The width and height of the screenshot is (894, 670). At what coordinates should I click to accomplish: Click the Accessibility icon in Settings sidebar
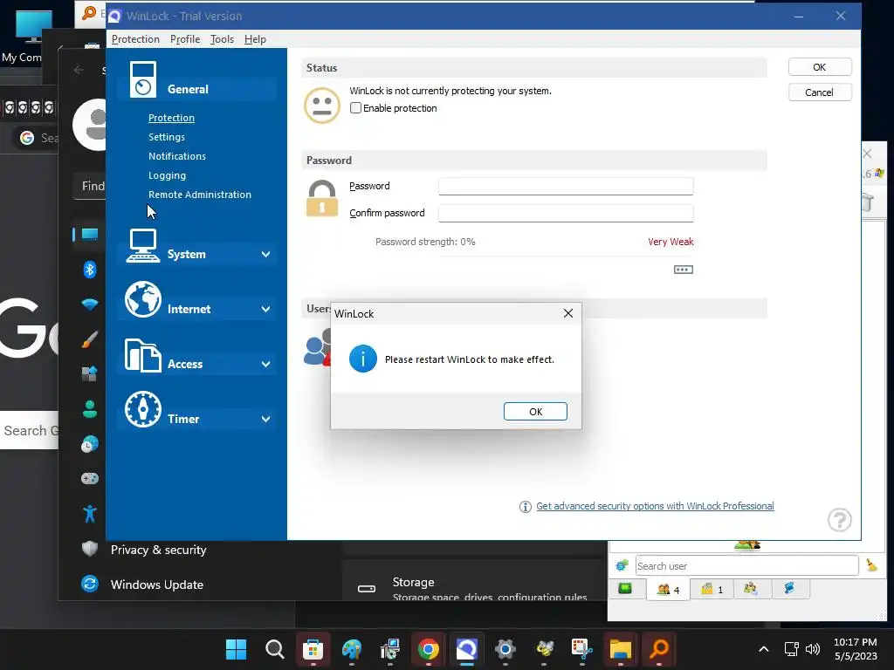coord(90,513)
